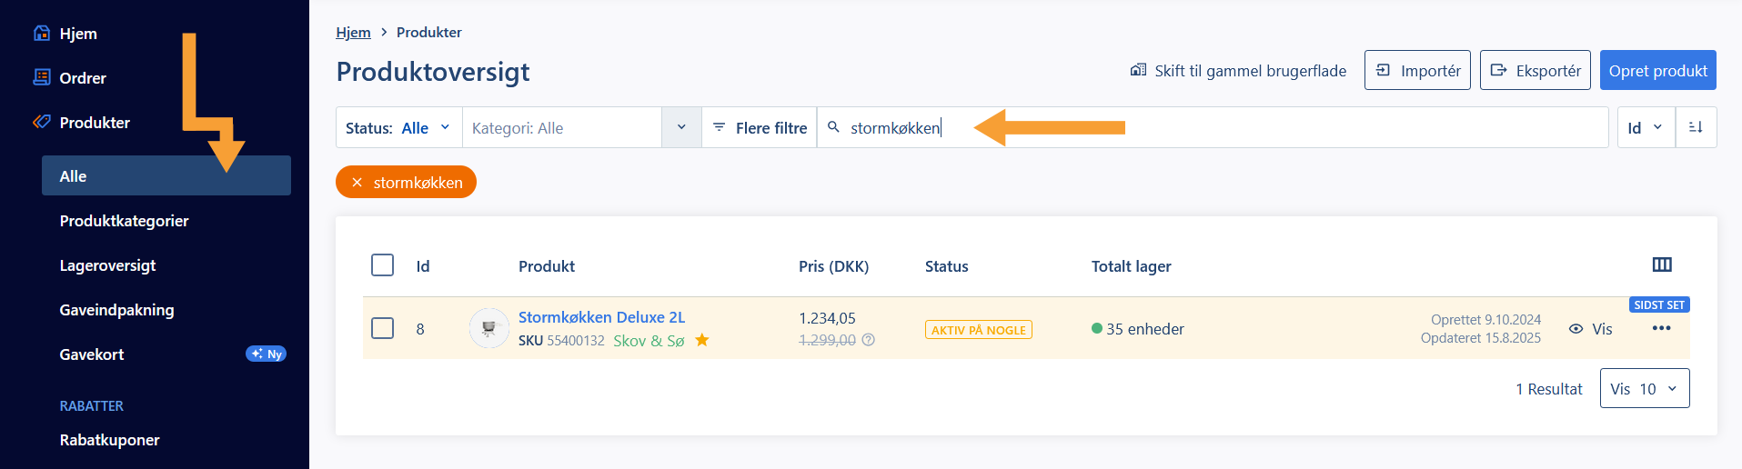Go to Lageroversigt in the sidebar
This screenshot has width=1742, height=469.
tap(107, 265)
